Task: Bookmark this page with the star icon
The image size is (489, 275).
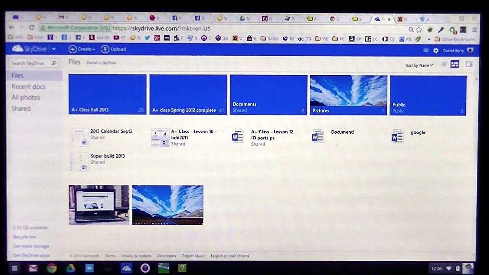Action: 419,29
